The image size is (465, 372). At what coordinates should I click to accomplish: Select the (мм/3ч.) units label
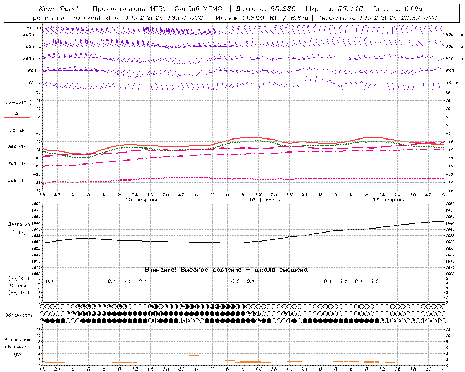[x=19, y=279]
